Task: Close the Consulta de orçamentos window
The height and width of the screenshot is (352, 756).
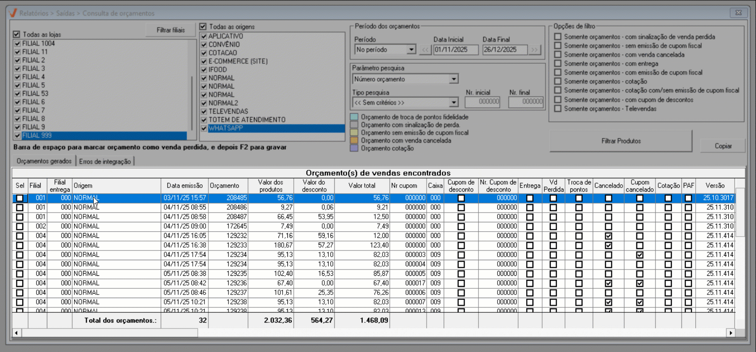Action: pos(739,12)
